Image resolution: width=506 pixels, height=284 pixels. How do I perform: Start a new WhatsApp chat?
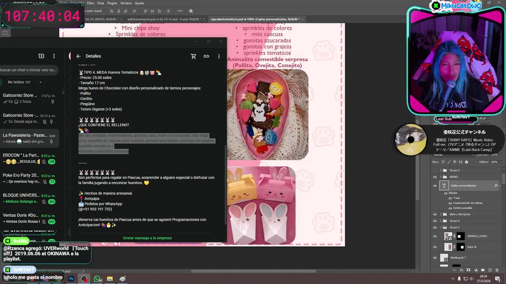tap(41, 56)
